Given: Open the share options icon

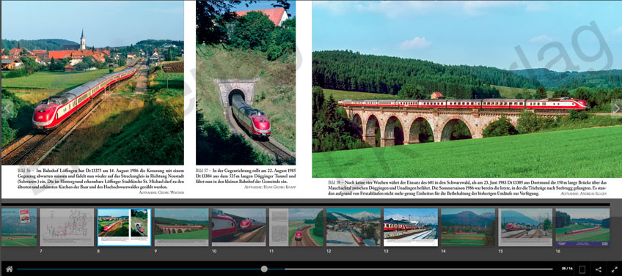Looking at the screenshot, I should click(x=599, y=269).
